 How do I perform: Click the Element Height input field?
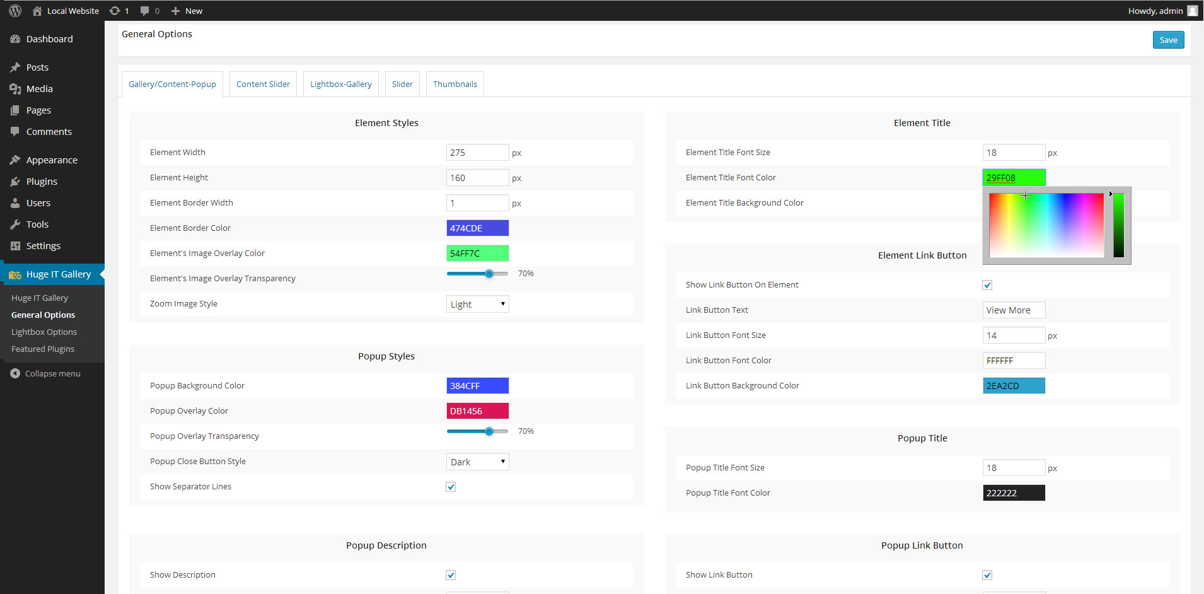(x=478, y=178)
